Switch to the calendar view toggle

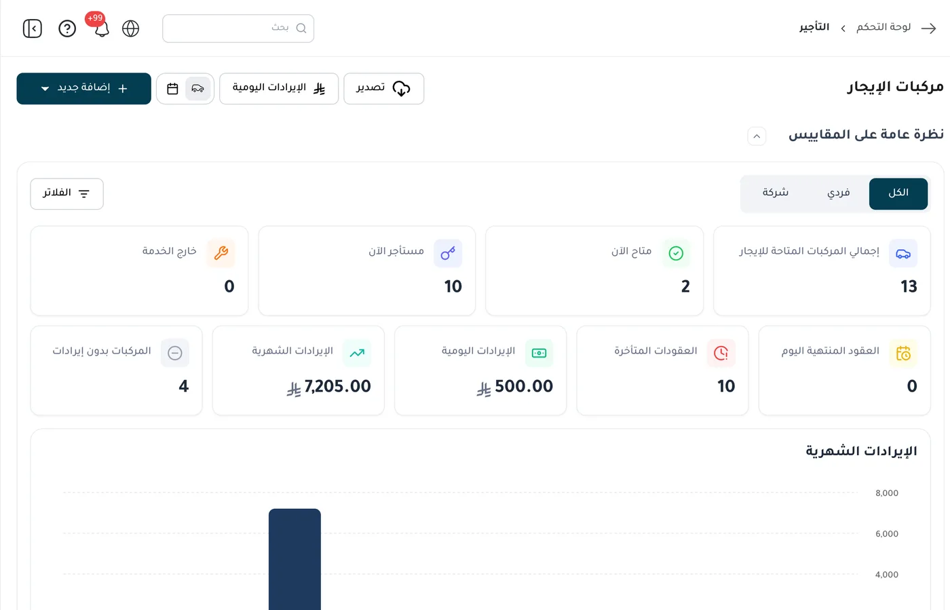(x=172, y=89)
